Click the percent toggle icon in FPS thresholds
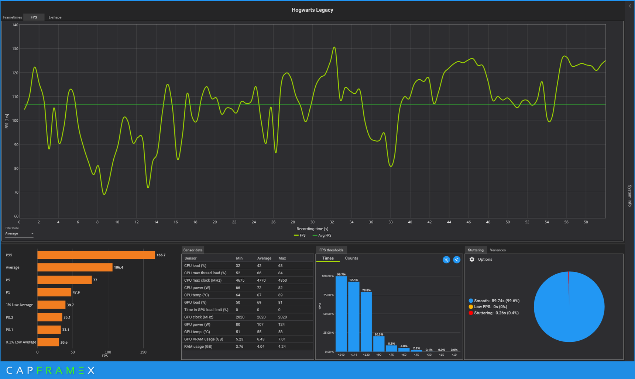 click(x=446, y=260)
